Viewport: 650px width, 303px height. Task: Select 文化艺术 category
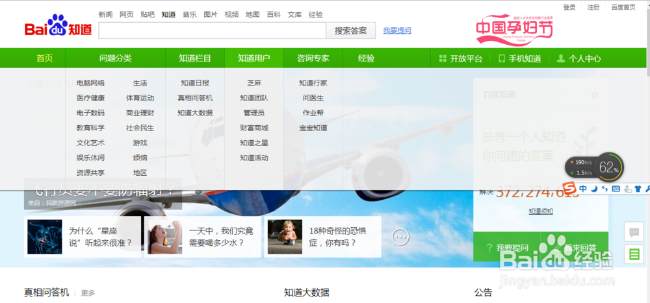[90, 143]
